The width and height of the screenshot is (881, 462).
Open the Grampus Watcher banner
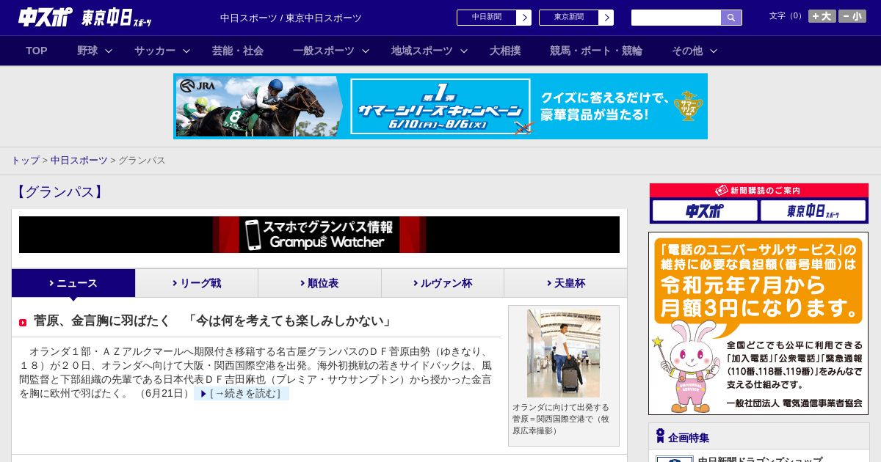point(319,235)
